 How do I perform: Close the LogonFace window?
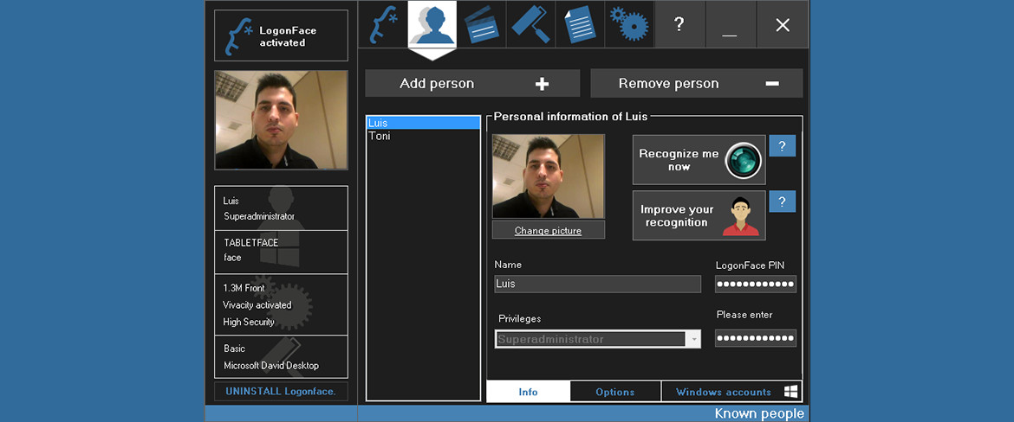pos(783,24)
